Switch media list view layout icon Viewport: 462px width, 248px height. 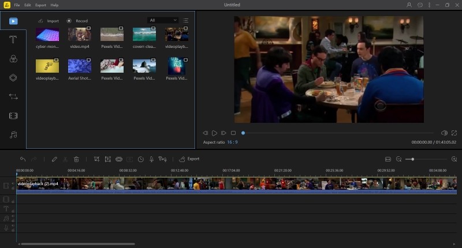pos(185,20)
